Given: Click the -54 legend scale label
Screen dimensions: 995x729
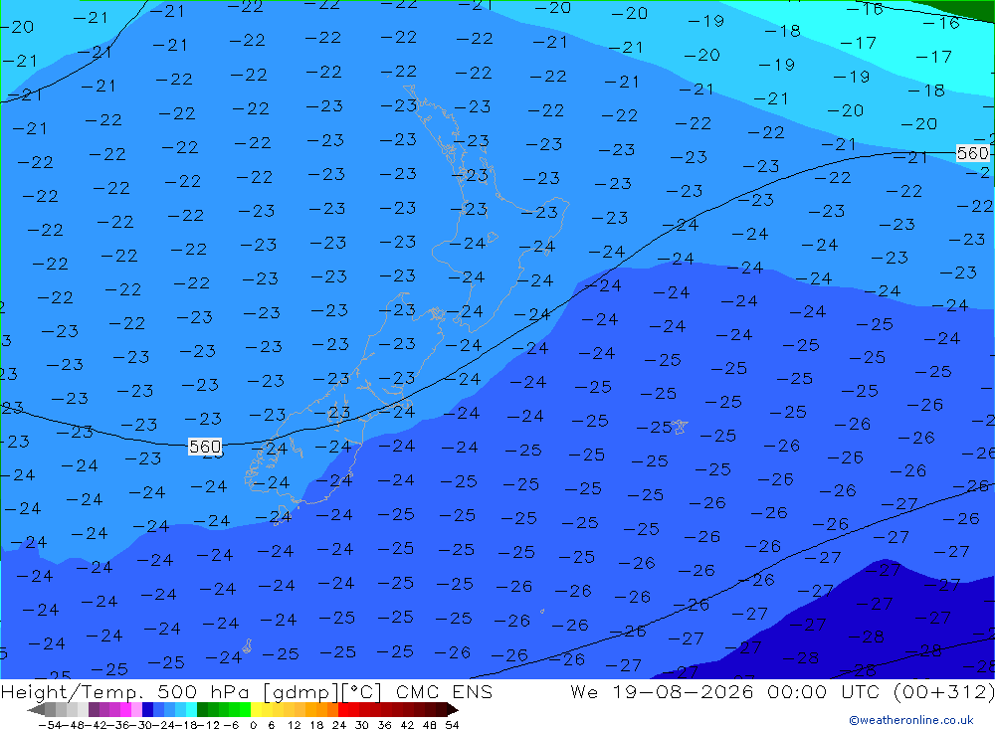Looking at the screenshot, I should [x=50, y=725].
